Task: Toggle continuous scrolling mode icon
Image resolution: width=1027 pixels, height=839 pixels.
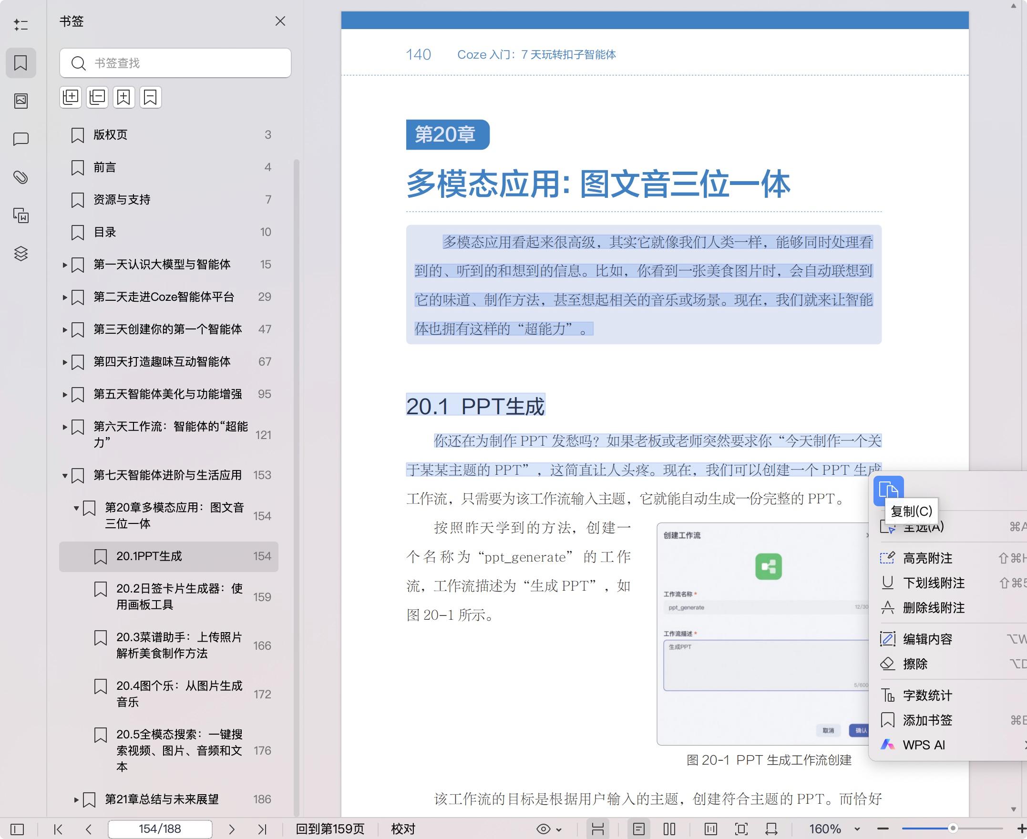Action: tap(598, 829)
